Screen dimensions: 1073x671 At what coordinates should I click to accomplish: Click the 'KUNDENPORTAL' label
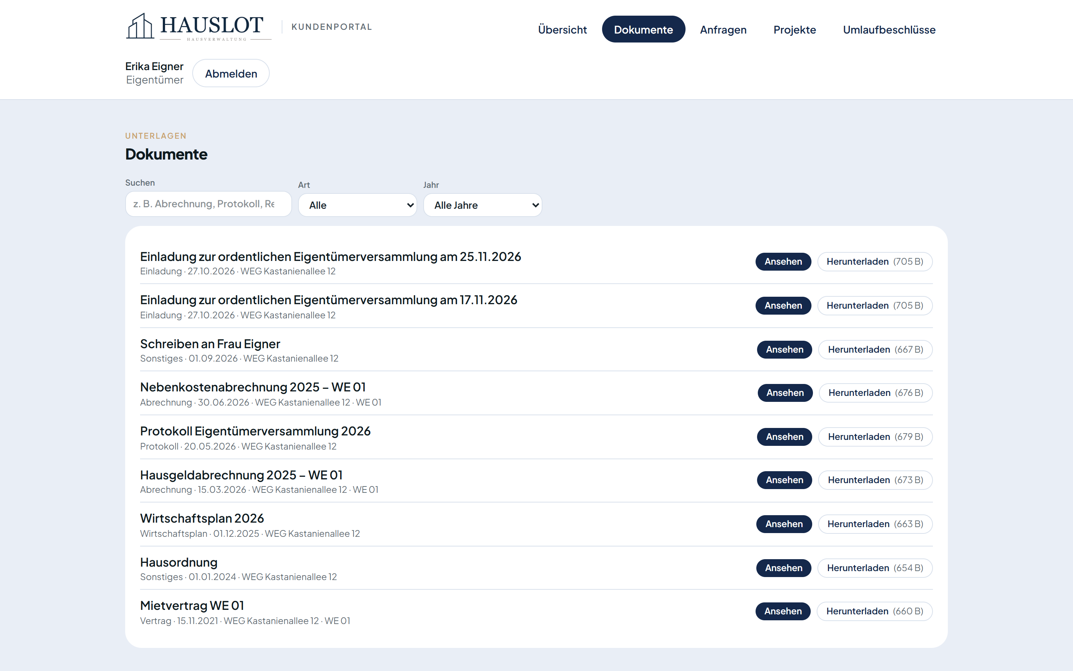pyautogui.click(x=332, y=26)
